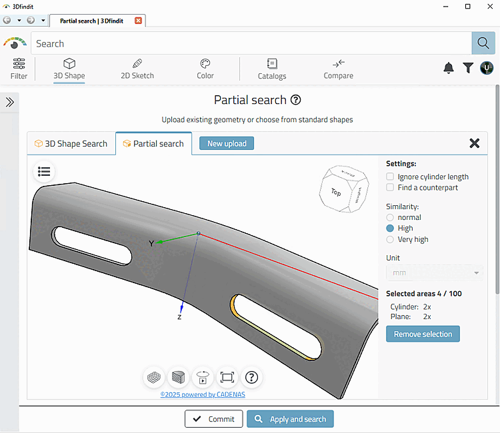Open Partial search help question mark

pos(295,100)
